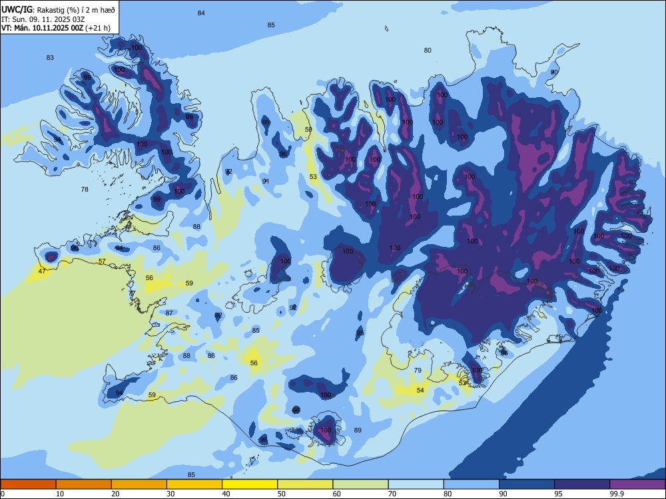Click the 'VT: Mán. 10.11.2025 00Z' line
Screen dimensions: 666x499
pos(42,28)
